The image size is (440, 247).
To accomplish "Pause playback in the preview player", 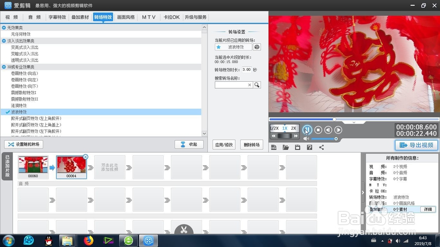I will click(307, 130).
